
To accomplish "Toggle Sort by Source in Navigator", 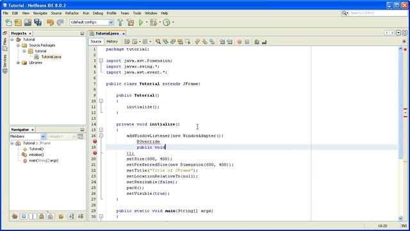I will (x=81, y=216).
